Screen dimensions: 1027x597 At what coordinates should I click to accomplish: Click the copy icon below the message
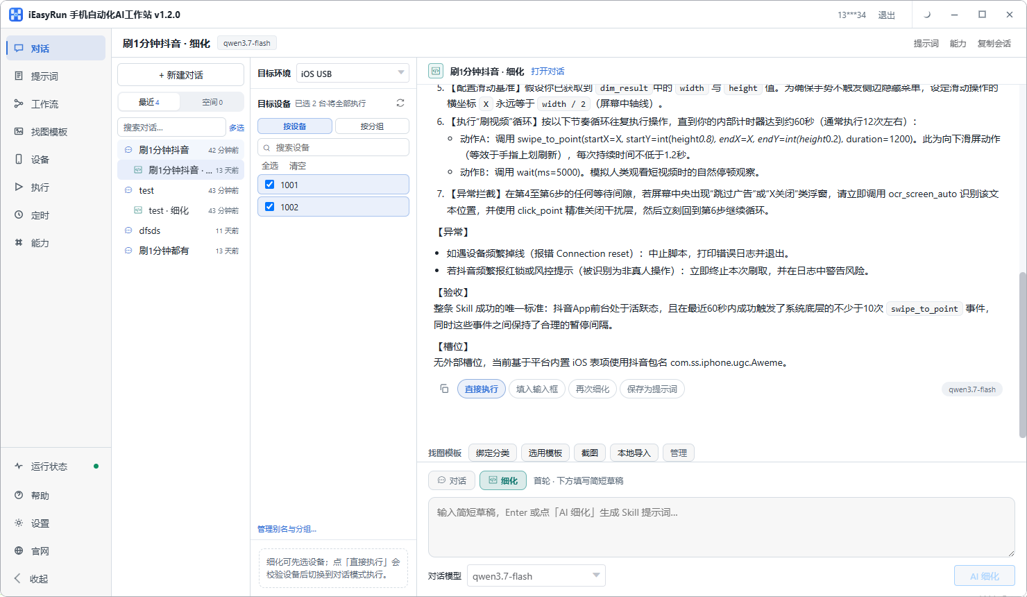coord(444,389)
